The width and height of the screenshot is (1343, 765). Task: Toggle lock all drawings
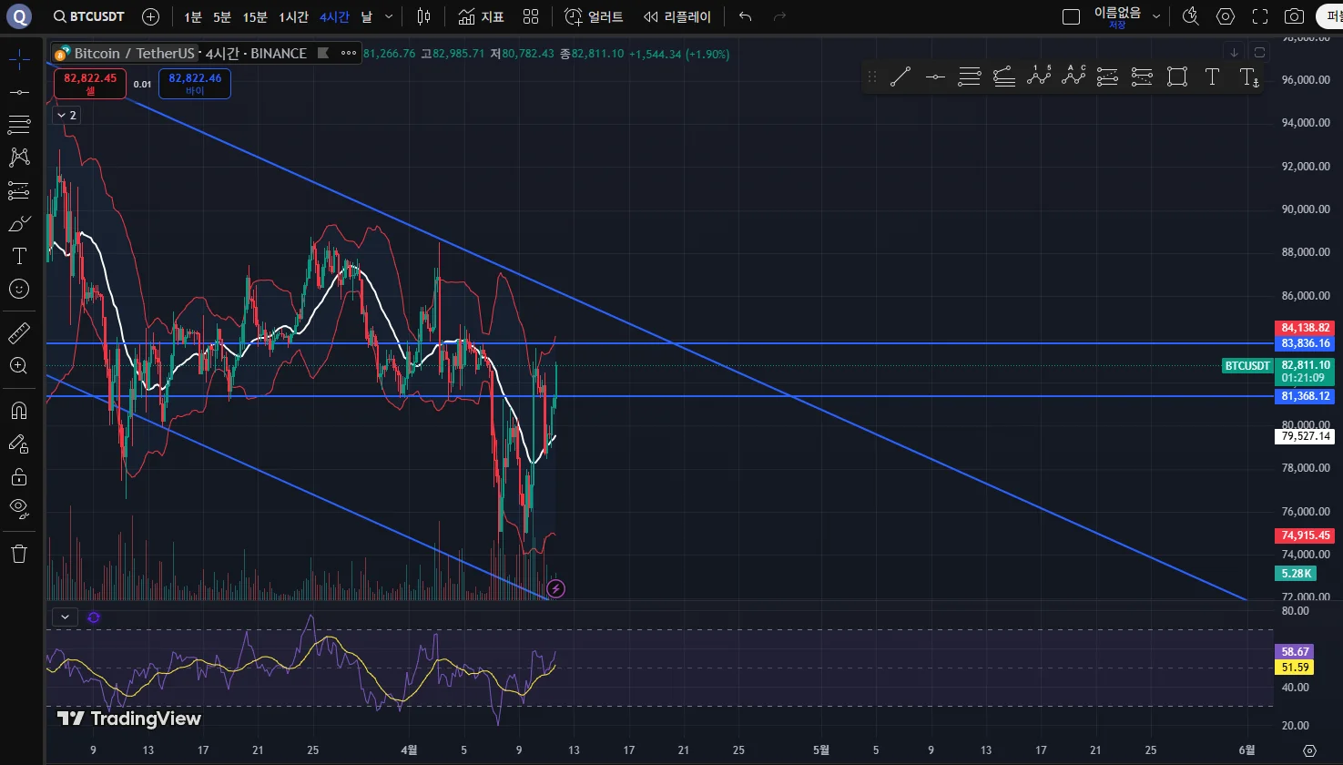[19, 476]
